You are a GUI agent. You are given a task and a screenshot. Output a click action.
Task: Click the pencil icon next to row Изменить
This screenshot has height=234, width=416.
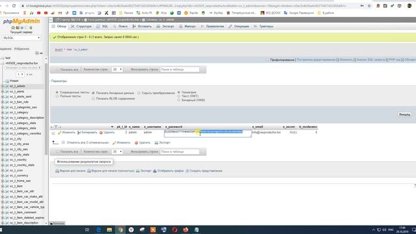[x=59, y=133]
